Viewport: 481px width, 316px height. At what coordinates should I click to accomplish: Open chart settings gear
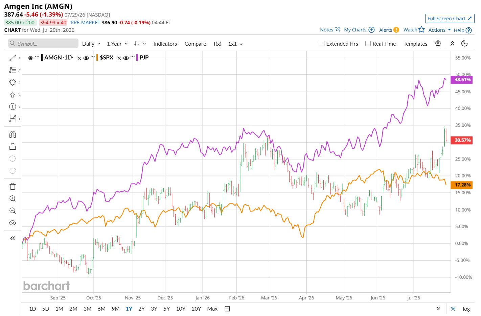438,43
